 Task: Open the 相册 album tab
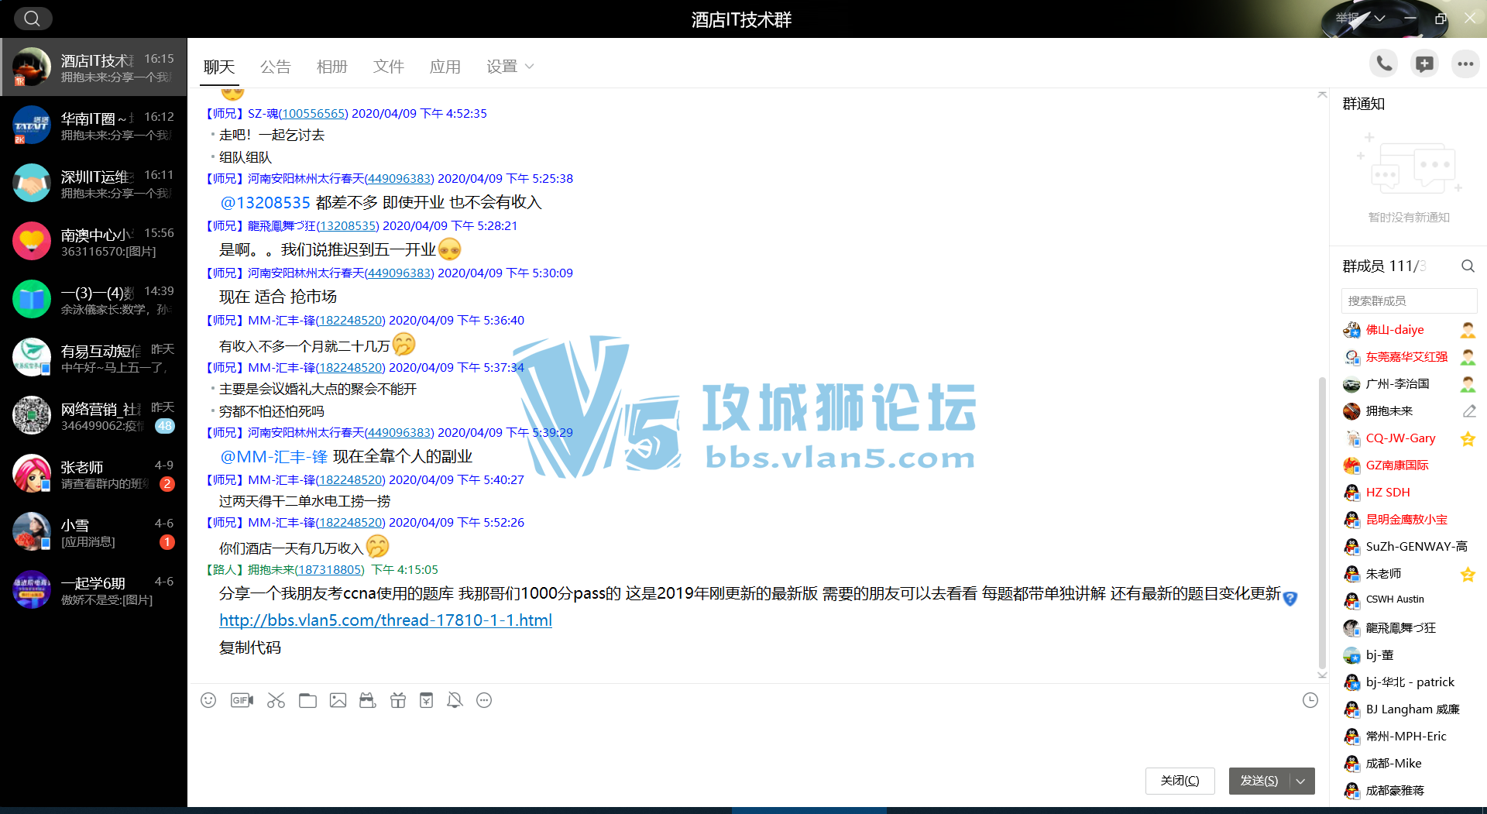click(332, 67)
